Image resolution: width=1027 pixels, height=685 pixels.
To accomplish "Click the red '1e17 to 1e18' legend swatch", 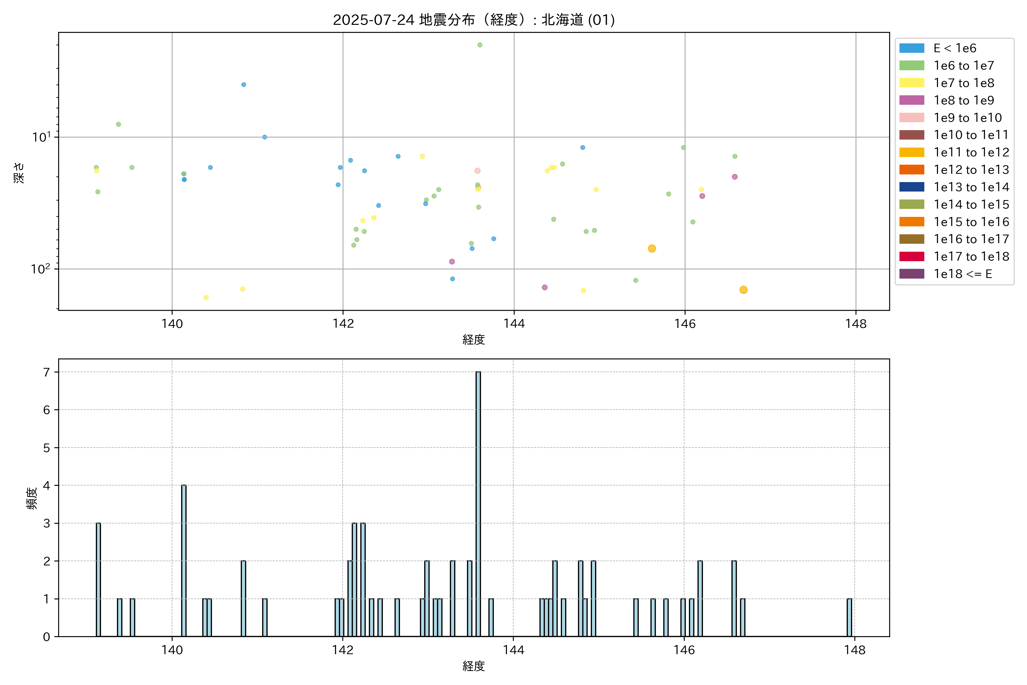I will 911,256.
